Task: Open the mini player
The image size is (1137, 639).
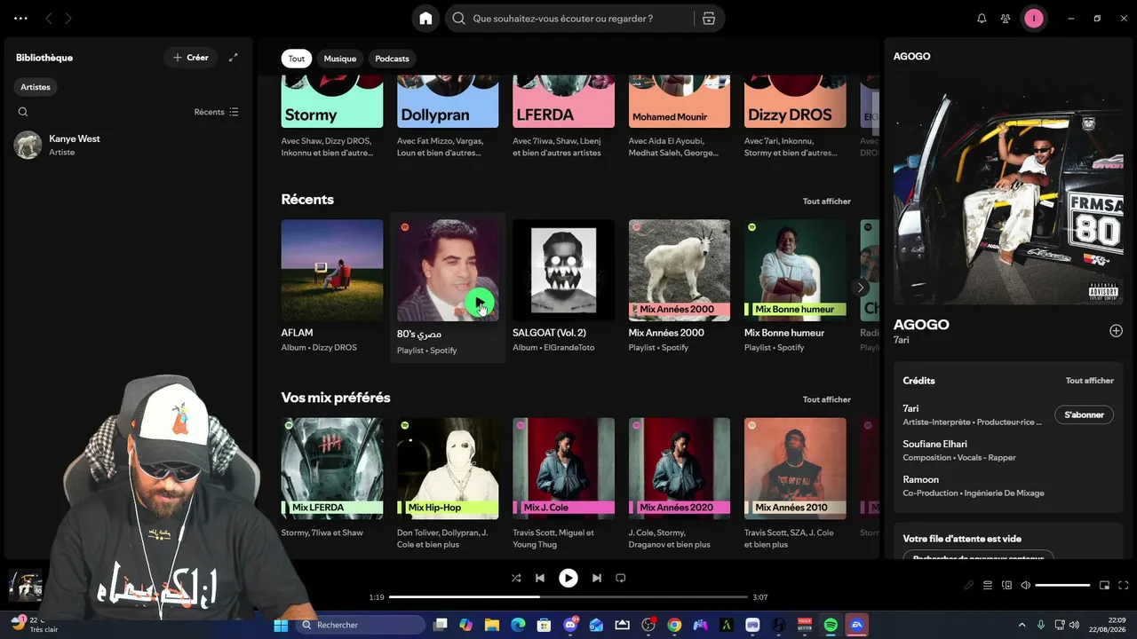Action: 1104,586
